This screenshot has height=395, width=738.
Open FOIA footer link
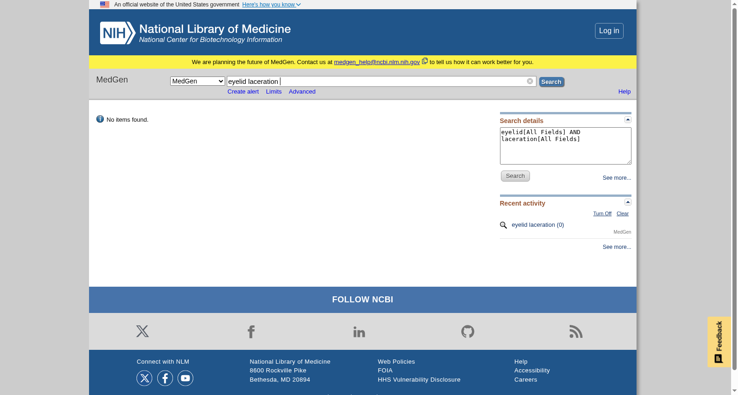[x=385, y=371]
